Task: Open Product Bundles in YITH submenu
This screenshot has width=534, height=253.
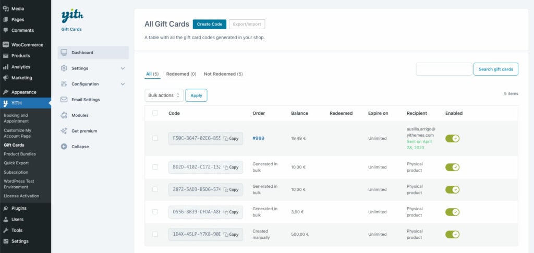Action: pos(20,154)
